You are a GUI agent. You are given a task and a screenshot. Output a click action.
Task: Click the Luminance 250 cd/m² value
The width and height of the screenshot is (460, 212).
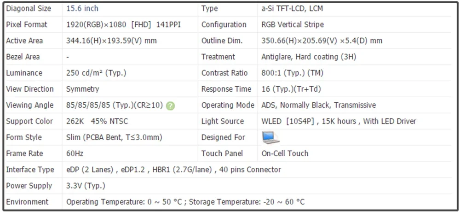tap(96, 73)
